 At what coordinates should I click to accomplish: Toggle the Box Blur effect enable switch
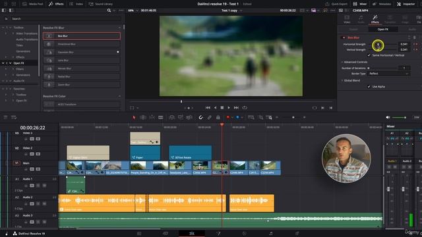click(344, 38)
